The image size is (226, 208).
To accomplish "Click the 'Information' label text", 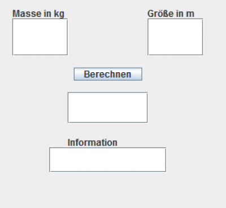I will (x=93, y=143).
